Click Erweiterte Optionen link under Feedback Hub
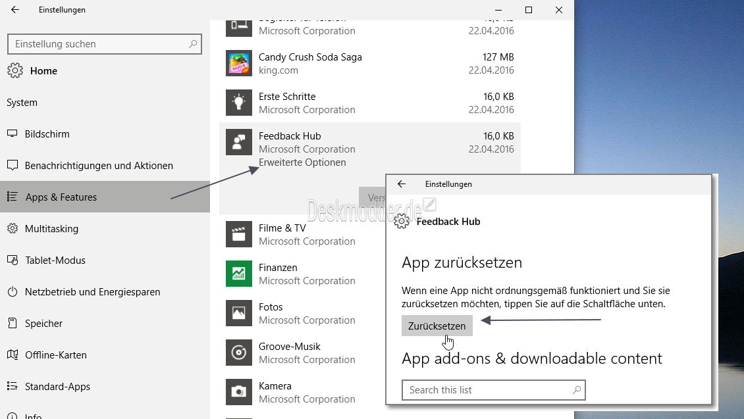Screen dimensions: 744x419 tap(302, 162)
